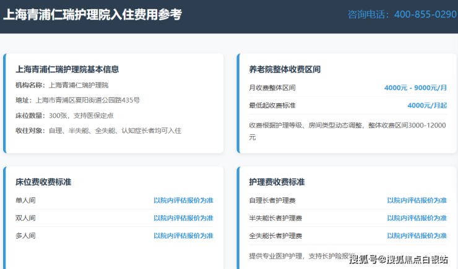458x269 pixels.
Task: Click the value 4000元/月起
Action: (x=427, y=105)
